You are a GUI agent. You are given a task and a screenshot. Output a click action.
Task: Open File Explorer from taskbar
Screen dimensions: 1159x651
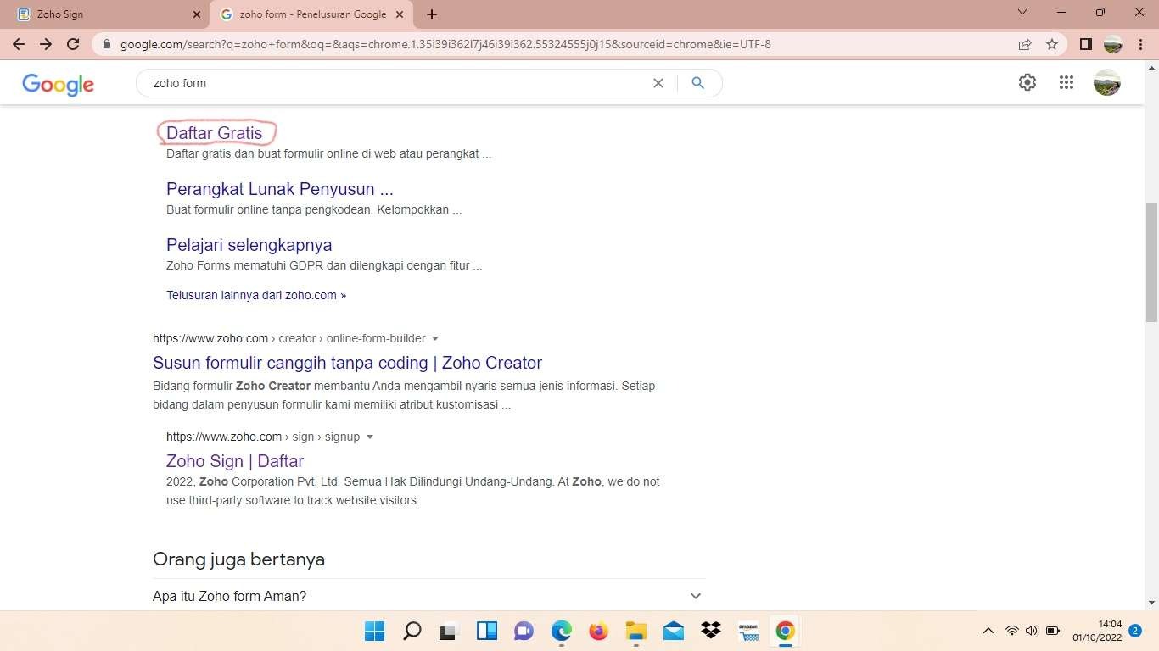tap(635, 631)
